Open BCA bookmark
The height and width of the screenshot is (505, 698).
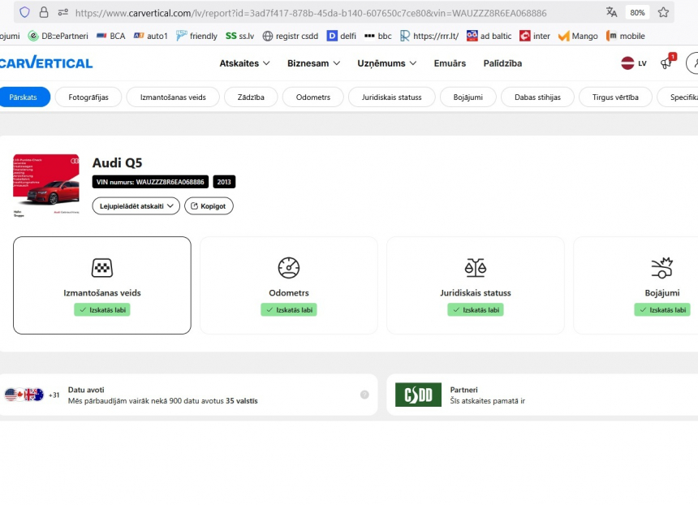(x=111, y=36)
